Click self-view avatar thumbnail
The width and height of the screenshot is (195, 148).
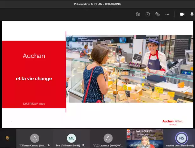point(8,139)
